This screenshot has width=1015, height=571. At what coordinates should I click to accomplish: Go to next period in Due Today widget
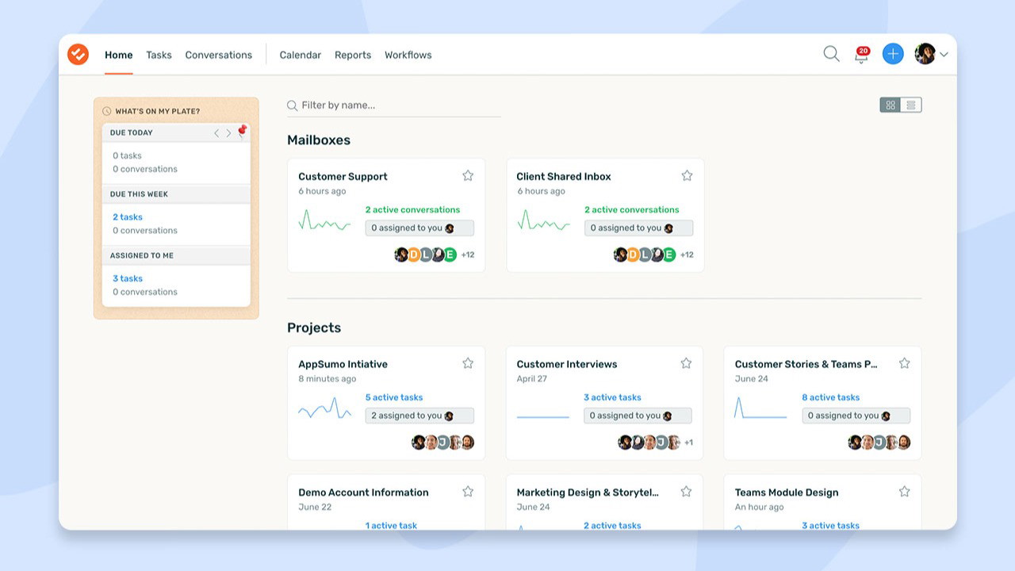pos(228,133)
